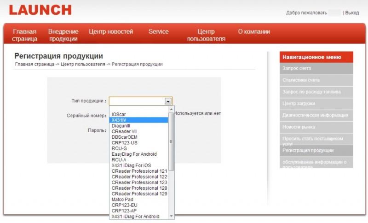
Task: Click the Тип продукции combo box field
Action: (x=141, y=101)
